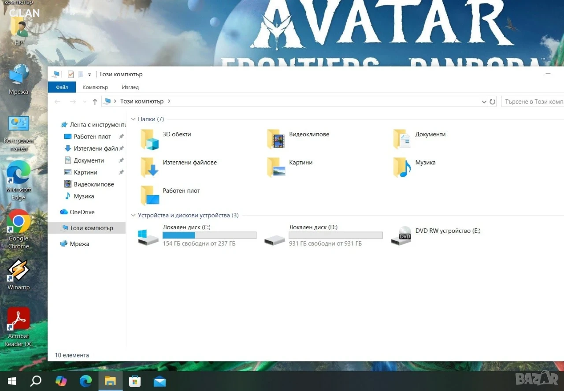
Task: Launch Microsoft Edge desktop shortcut
Action: click(19, 180)
